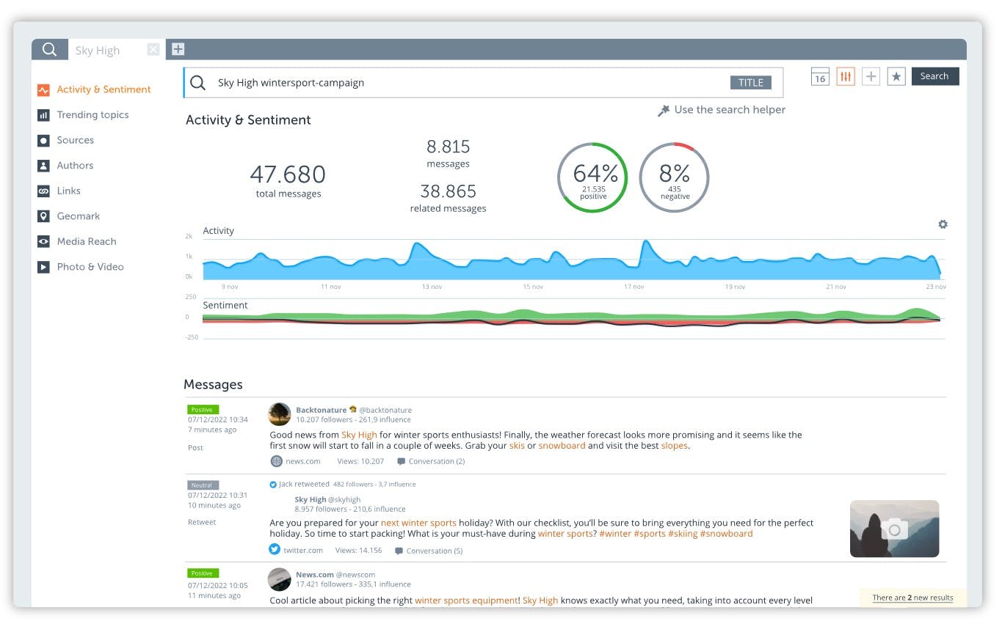Show the Geomark view
Screen dimensions: 1002x632
(68, 216)
